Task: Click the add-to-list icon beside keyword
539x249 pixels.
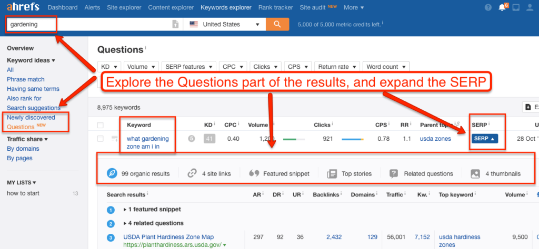Action: coord(115,139)
